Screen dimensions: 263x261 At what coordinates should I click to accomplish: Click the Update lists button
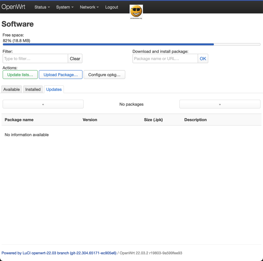(20, 74)
